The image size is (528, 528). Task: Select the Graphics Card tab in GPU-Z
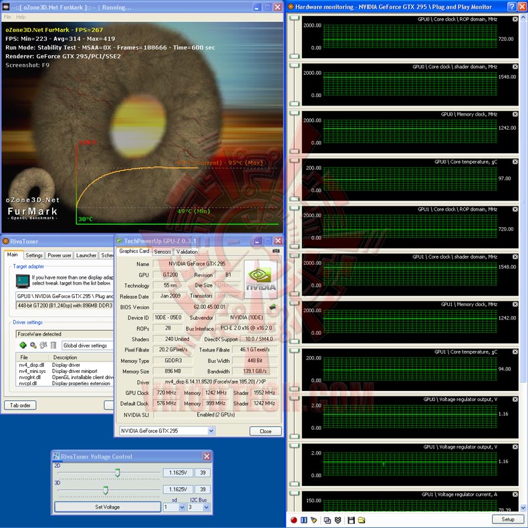click(x=134, y=251)
